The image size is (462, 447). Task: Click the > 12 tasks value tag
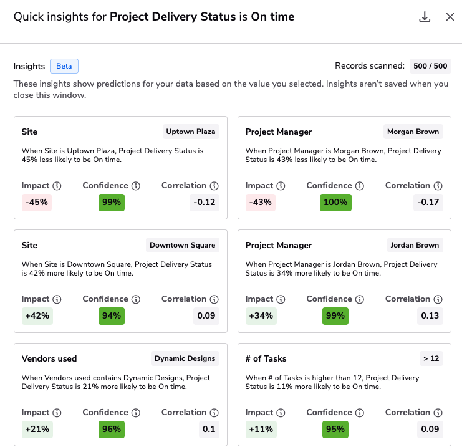pyautogui.click(x=431, y=358)
